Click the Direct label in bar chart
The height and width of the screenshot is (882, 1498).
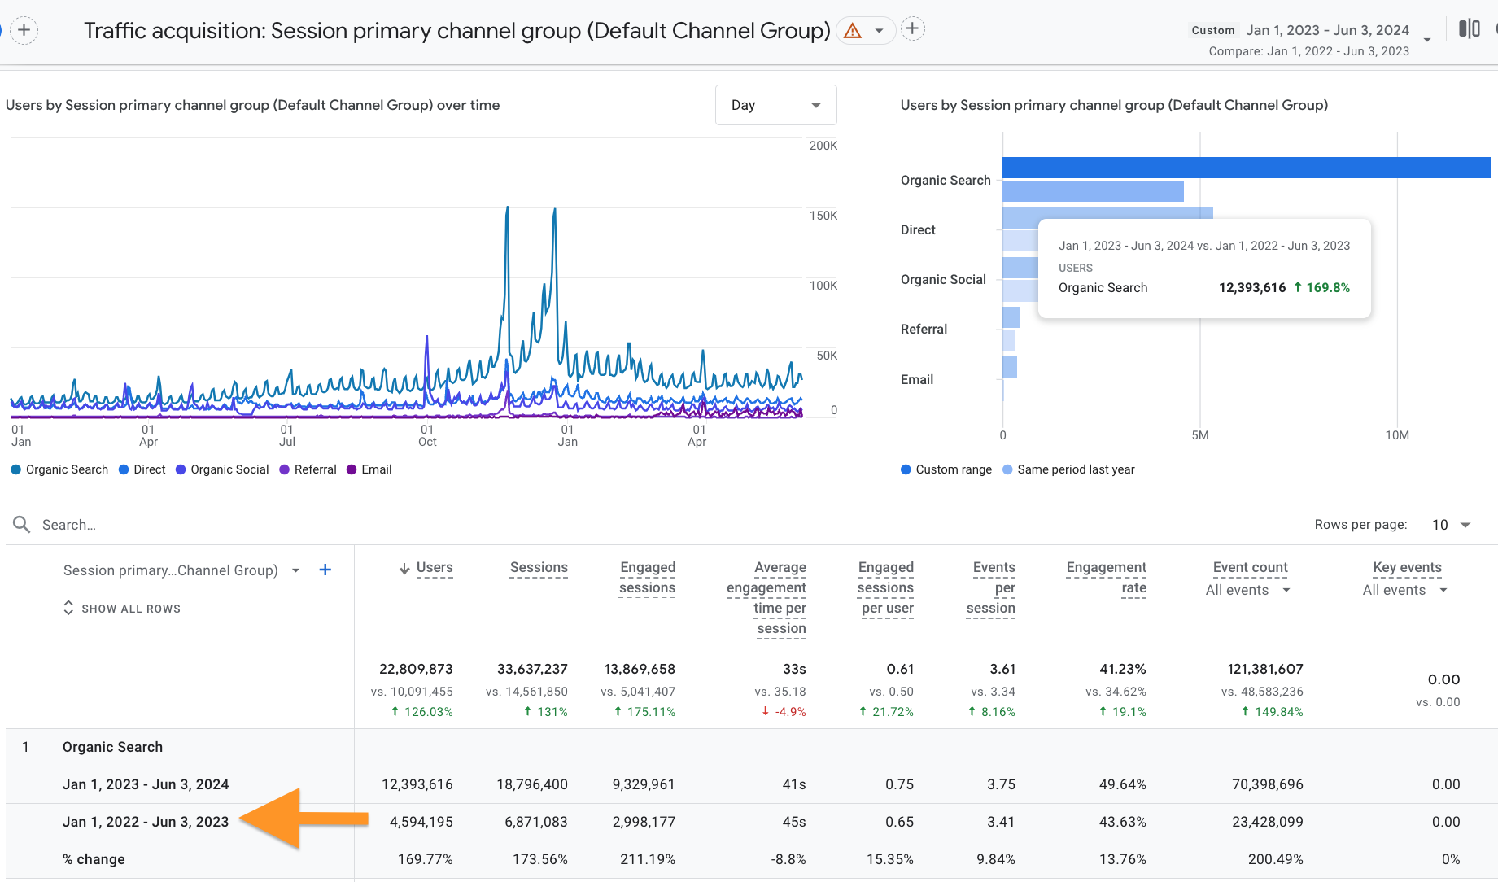coord(918,229)
